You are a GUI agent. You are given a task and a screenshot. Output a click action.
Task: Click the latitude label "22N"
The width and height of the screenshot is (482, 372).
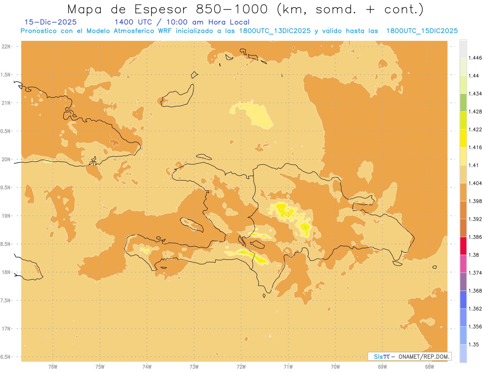tap(6, 46)
